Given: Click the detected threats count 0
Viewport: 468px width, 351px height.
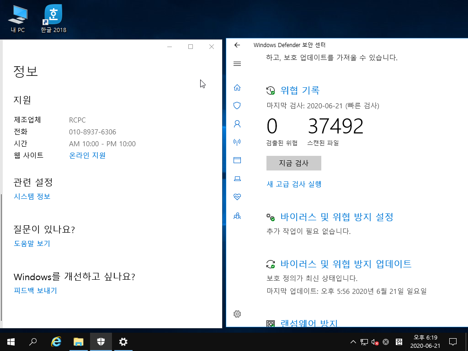Looking at the screenshot, I should [272, 126].
